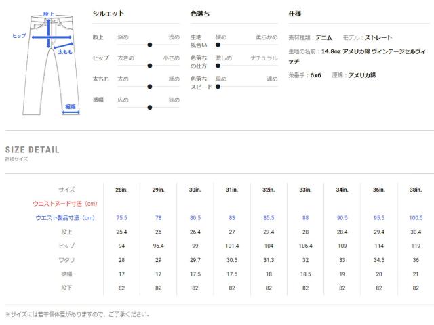Screen dimensions: 434x325
Task: Select the 38in. size column header
Action: pos(415,190)
